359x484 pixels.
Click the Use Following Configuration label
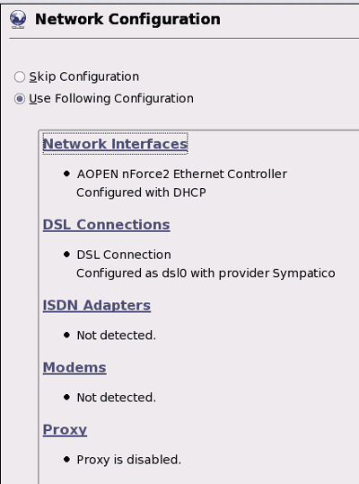tap(111, 99)
